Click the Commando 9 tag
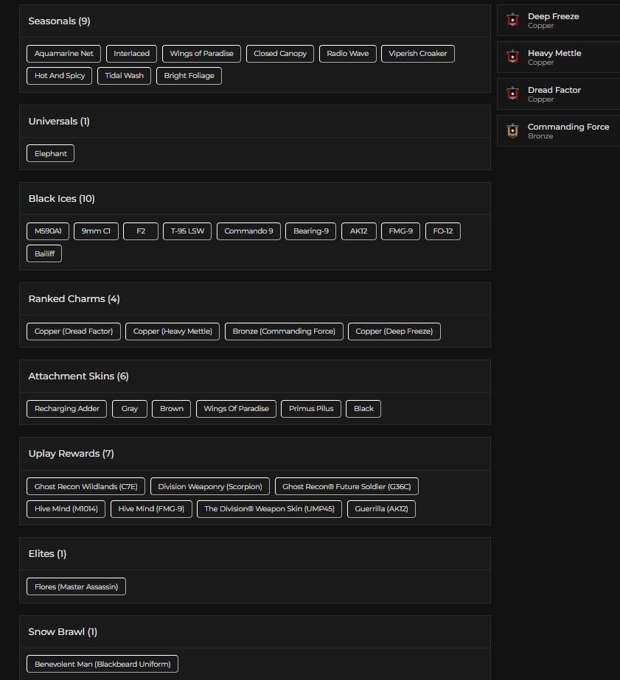 [x=248, y=231]
